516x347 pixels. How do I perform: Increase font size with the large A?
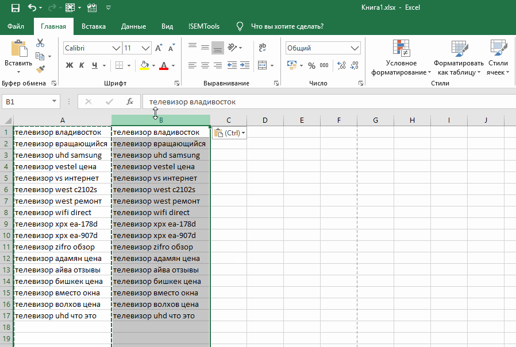[x=159, y=48]
